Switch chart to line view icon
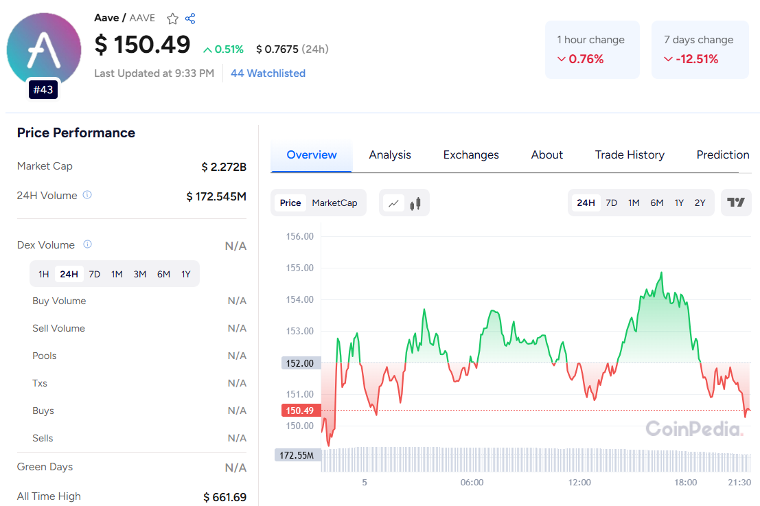This screenshot has width=760, height=506. (393, 203)
